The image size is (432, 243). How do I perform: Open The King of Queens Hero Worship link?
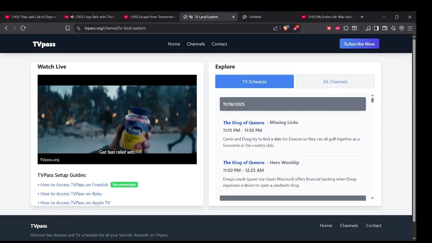pos(244,163)
